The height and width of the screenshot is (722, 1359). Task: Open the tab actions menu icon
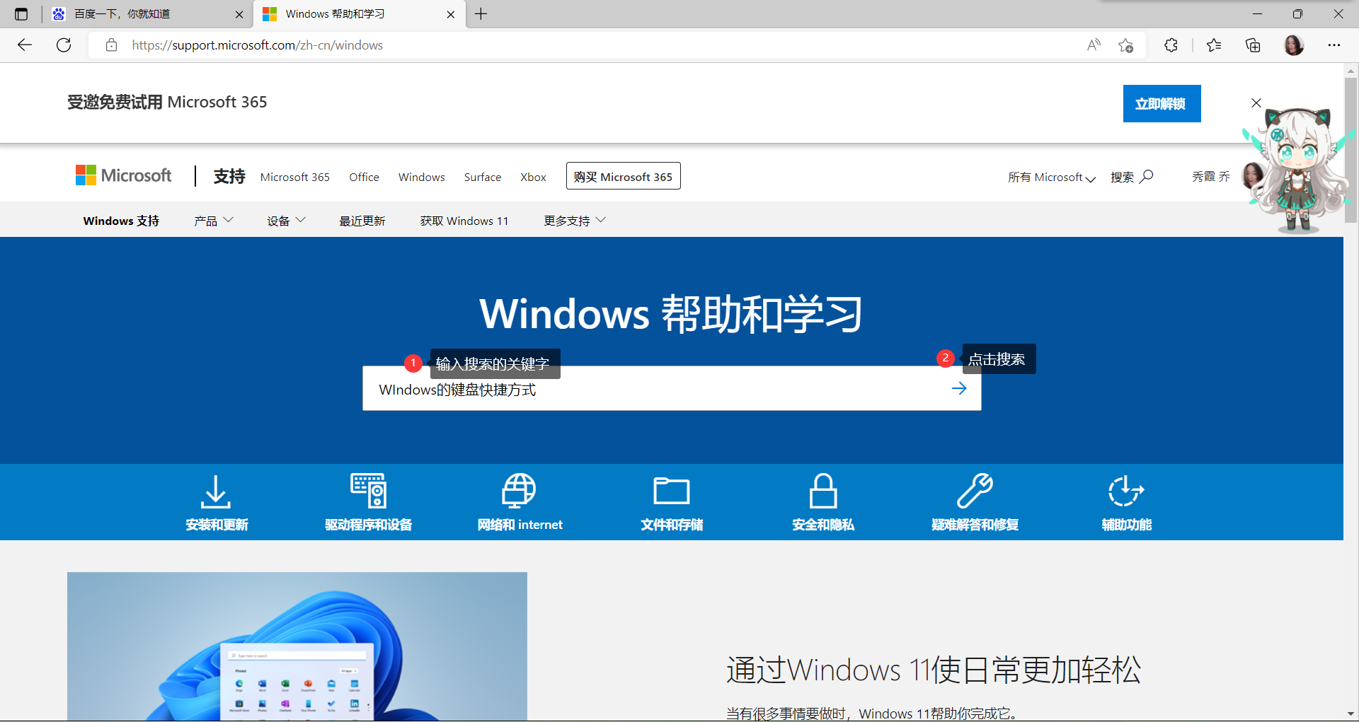point(21,14)
